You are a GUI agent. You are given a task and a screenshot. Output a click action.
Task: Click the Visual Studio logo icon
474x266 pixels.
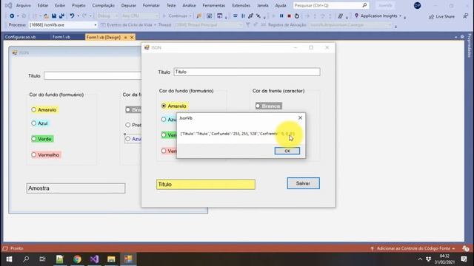[x=9, y=5]
